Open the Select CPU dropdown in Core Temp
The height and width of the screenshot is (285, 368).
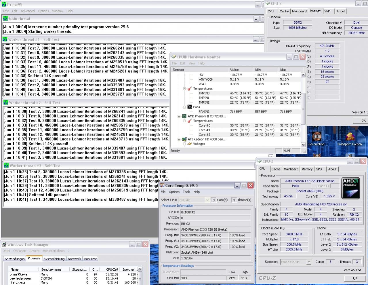207,200
